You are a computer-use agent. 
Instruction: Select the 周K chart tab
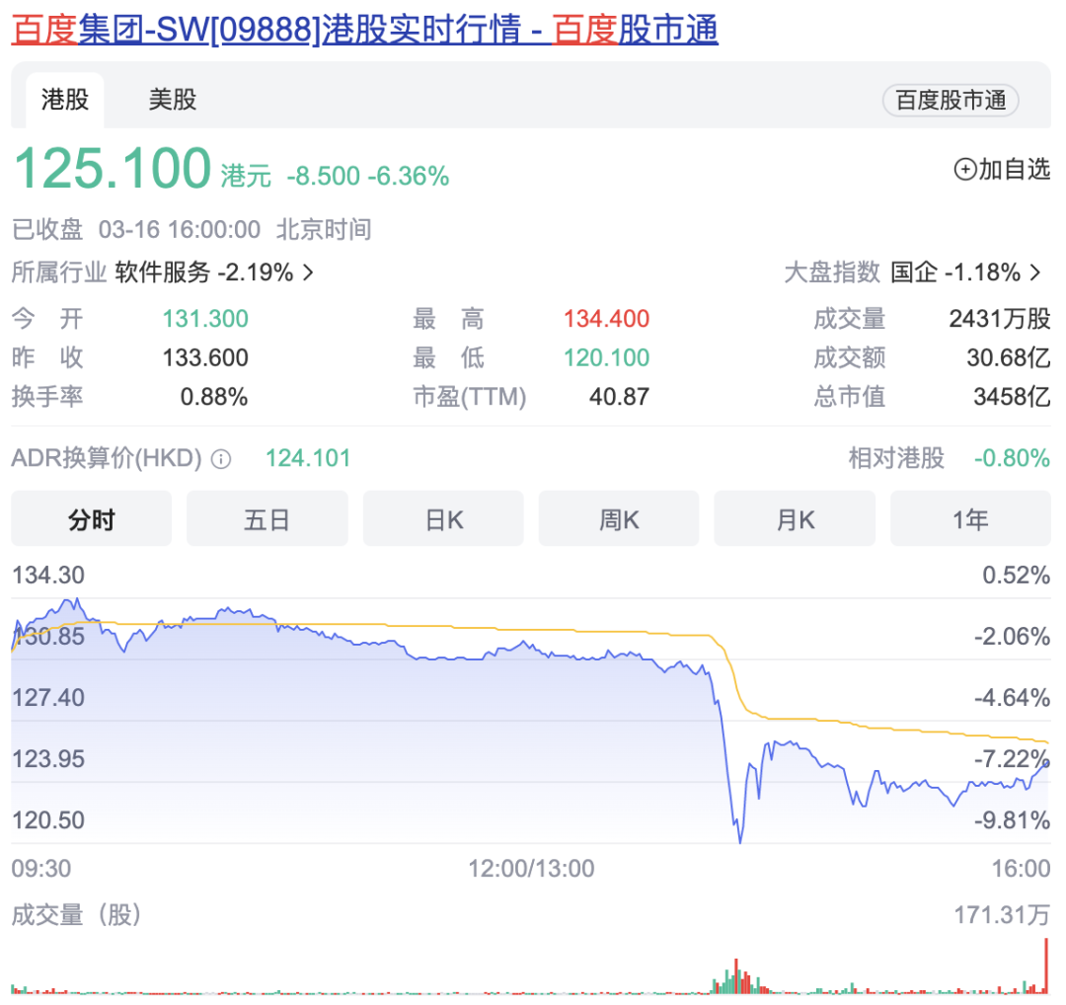(619, 519)
